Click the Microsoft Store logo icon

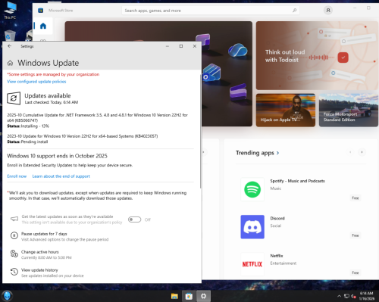tap(40, 11)
